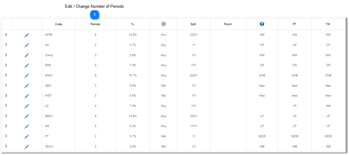
Task: Expand the AFR2 row chevron
Action: click(x=6, y=34)
